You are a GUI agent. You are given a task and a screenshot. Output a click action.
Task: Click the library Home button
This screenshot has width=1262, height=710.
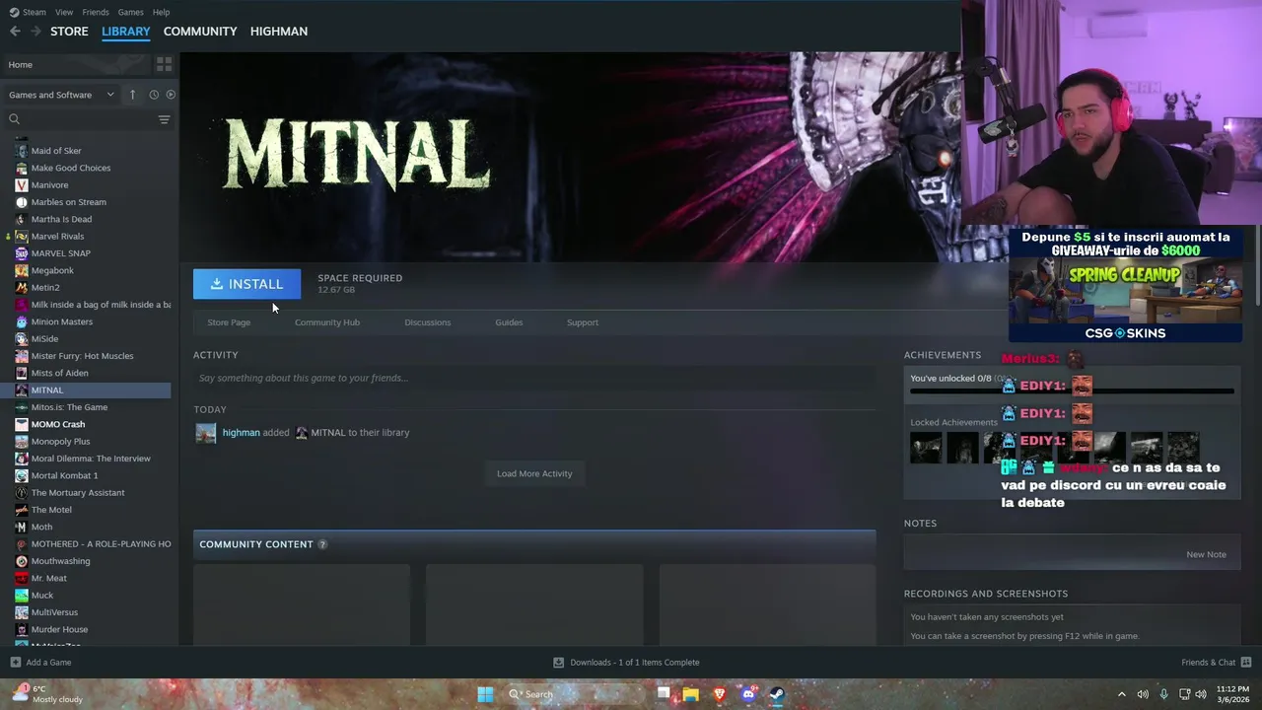pyautogui.click(x=77, y=64)
